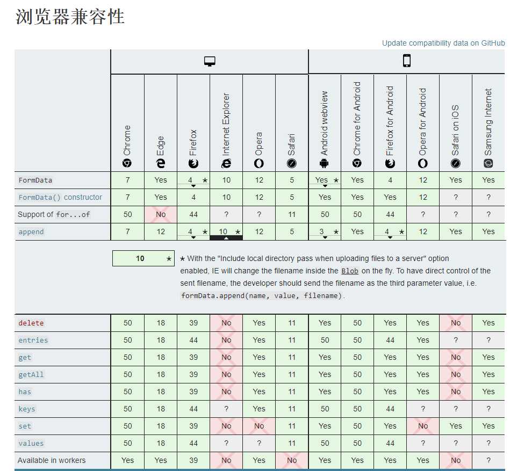This screenshot has width=510, height=471.
Task: Click Firefox '44' in Support of for...of row
Action: [193, 214]
